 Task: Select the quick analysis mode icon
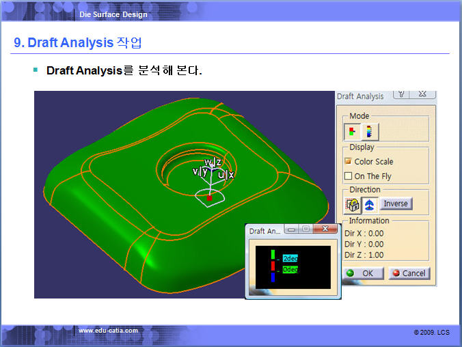(353, 131)
